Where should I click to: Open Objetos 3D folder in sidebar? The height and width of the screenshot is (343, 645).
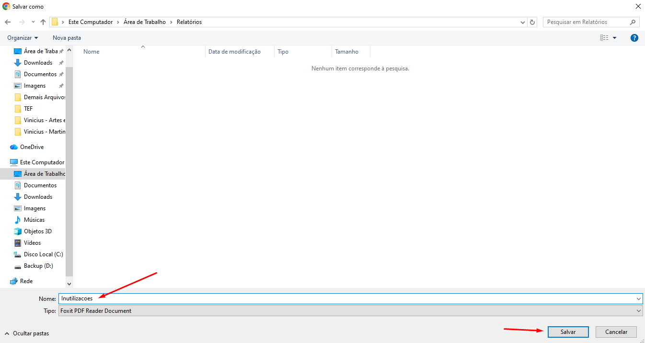click(37, 231)
